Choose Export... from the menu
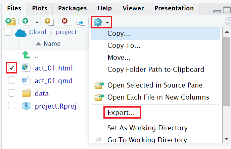 point(121,113)
